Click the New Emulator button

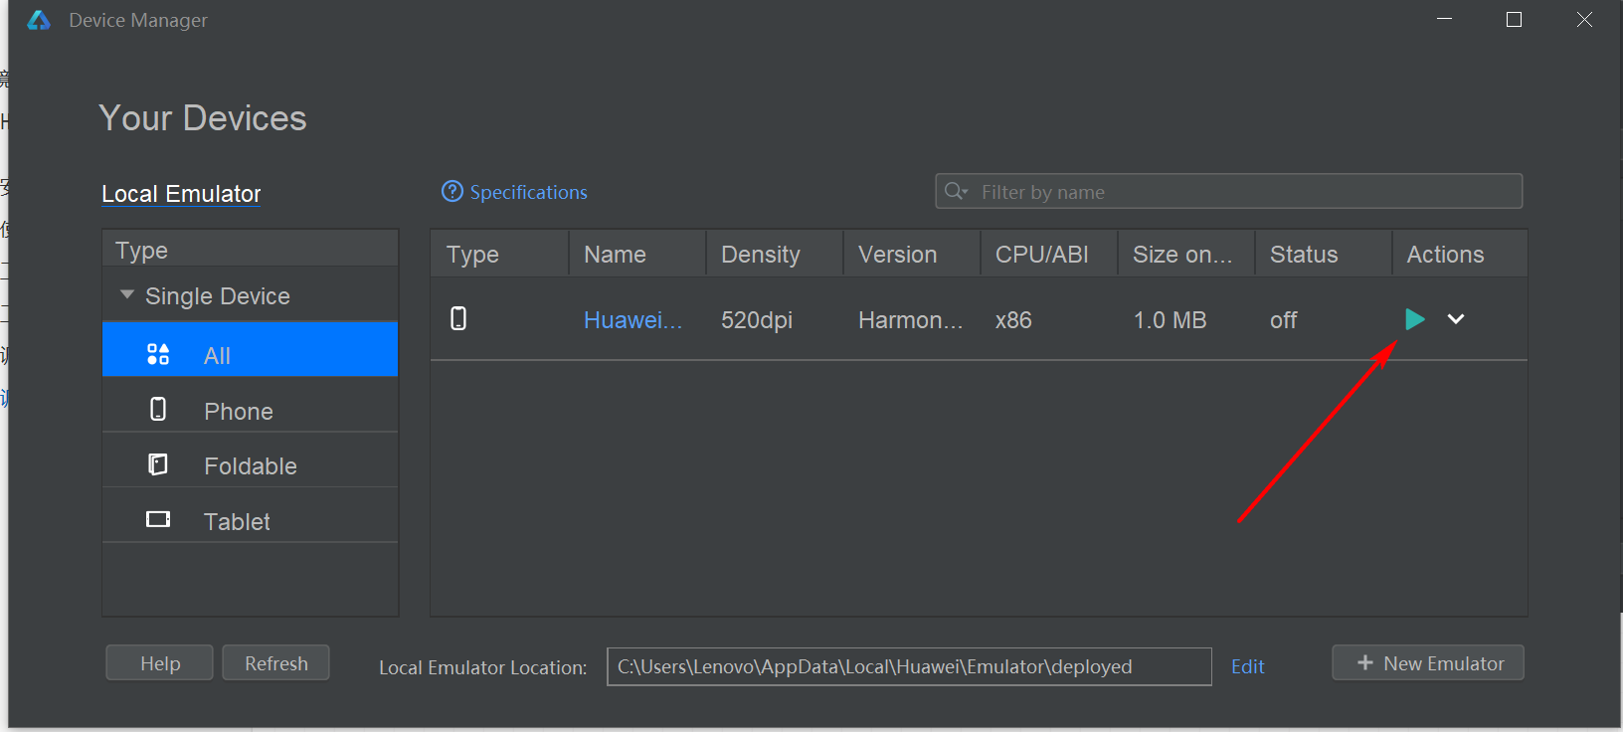click(x=1427, y=663)
